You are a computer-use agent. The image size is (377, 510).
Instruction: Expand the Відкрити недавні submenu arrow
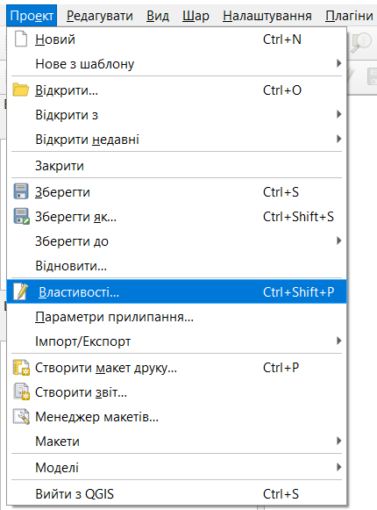pos(339,139)
